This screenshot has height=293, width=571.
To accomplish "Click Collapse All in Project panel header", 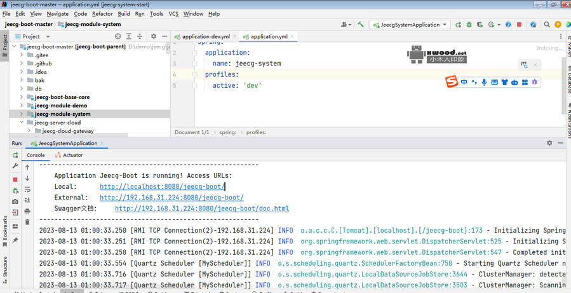I will (140, 36).
